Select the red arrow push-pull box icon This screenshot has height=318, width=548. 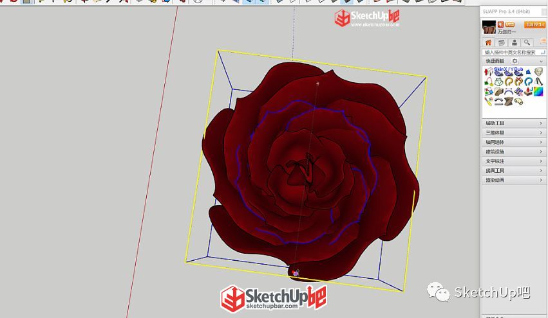click(x=529, y=92)
